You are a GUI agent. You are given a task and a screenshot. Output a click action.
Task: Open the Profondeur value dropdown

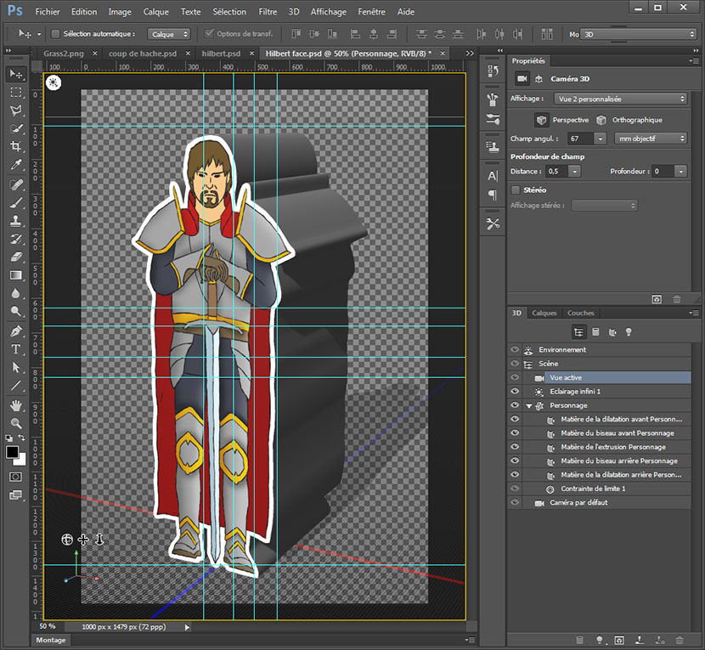[680, 172]
